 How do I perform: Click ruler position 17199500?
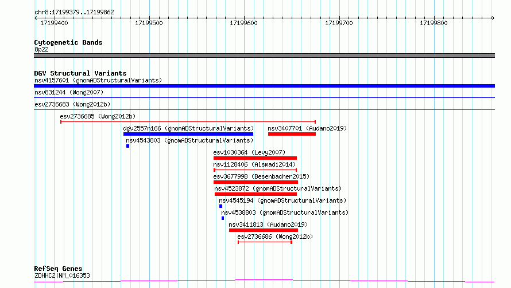[x=149, y=23]
